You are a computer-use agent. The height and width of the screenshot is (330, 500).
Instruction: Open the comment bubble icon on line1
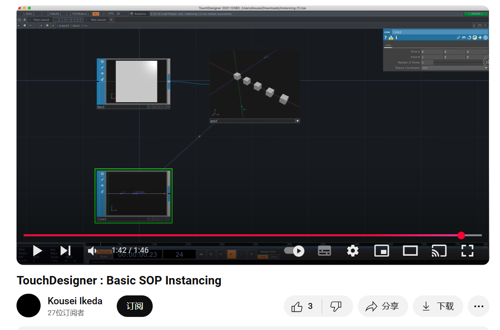(x=464, y=38)
